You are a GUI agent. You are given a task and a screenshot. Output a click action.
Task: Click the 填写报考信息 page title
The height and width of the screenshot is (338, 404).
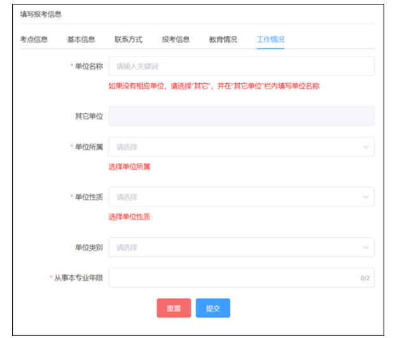[x=41, y=13]
